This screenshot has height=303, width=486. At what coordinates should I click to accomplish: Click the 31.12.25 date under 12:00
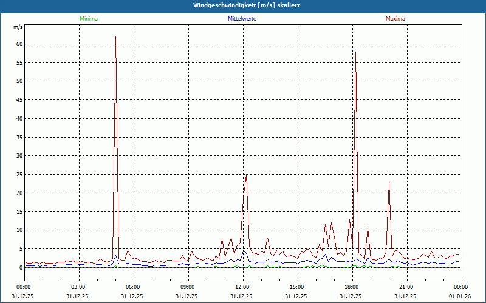point(241,296)
